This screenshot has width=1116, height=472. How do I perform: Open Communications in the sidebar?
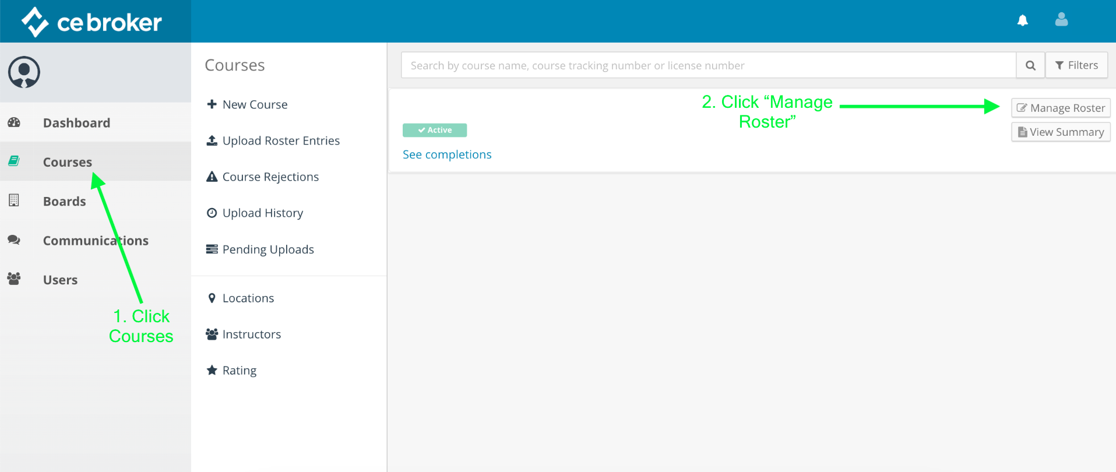click(x=96, y=241)
